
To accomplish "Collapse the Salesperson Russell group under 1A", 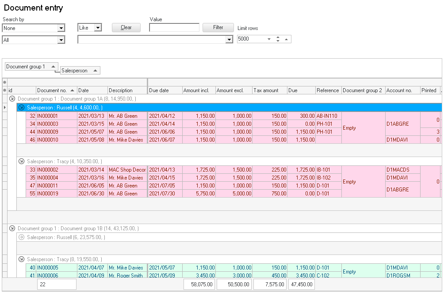I will click(x=21, y=108).
